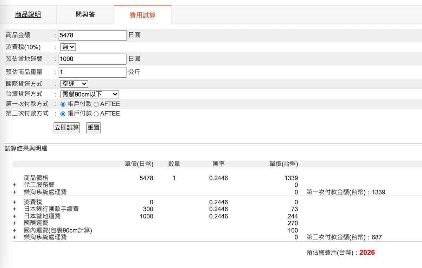Screen dimensions: 422x268
Task: Select 帳戶付款 radio for 第二次付款方式
Action: pyautogui.click(x=63, y=114)
